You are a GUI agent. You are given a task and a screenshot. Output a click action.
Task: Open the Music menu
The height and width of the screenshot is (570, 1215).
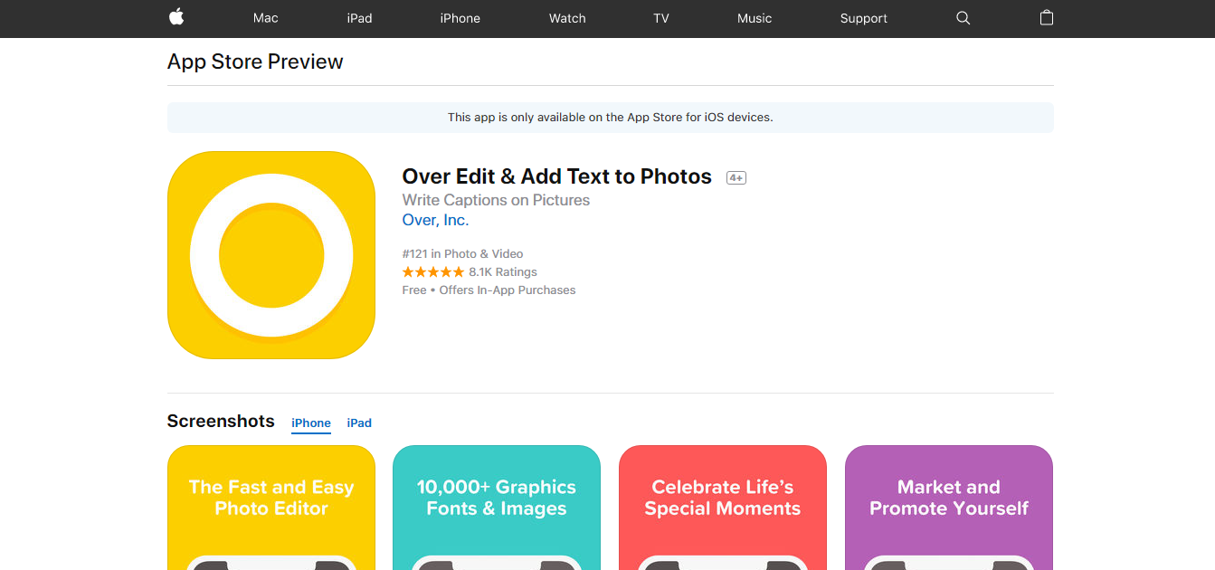[x=755, y=18]
